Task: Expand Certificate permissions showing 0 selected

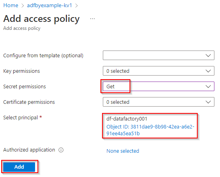Action: coord(159,102)
